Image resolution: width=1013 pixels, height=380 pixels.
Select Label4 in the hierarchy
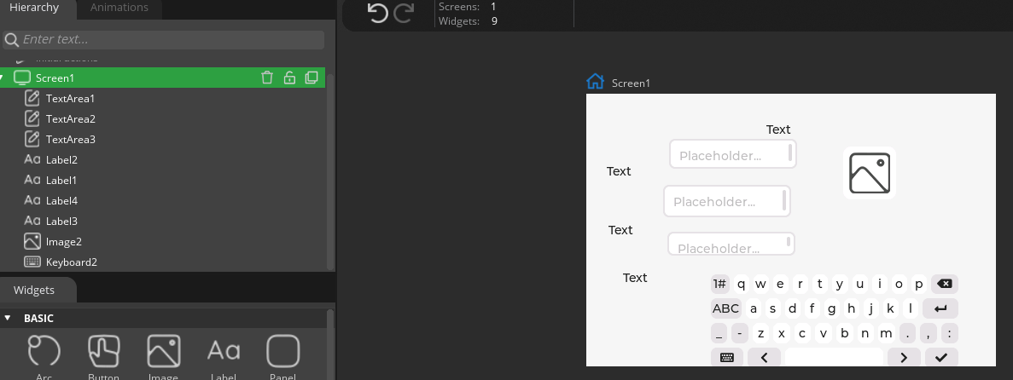61,200
